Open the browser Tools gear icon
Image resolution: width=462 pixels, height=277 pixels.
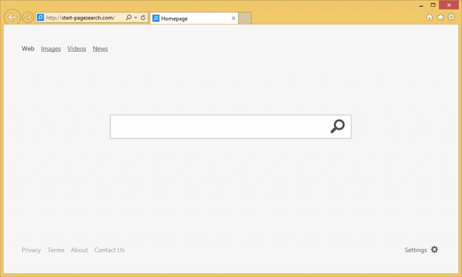click(x=451, y=17)
